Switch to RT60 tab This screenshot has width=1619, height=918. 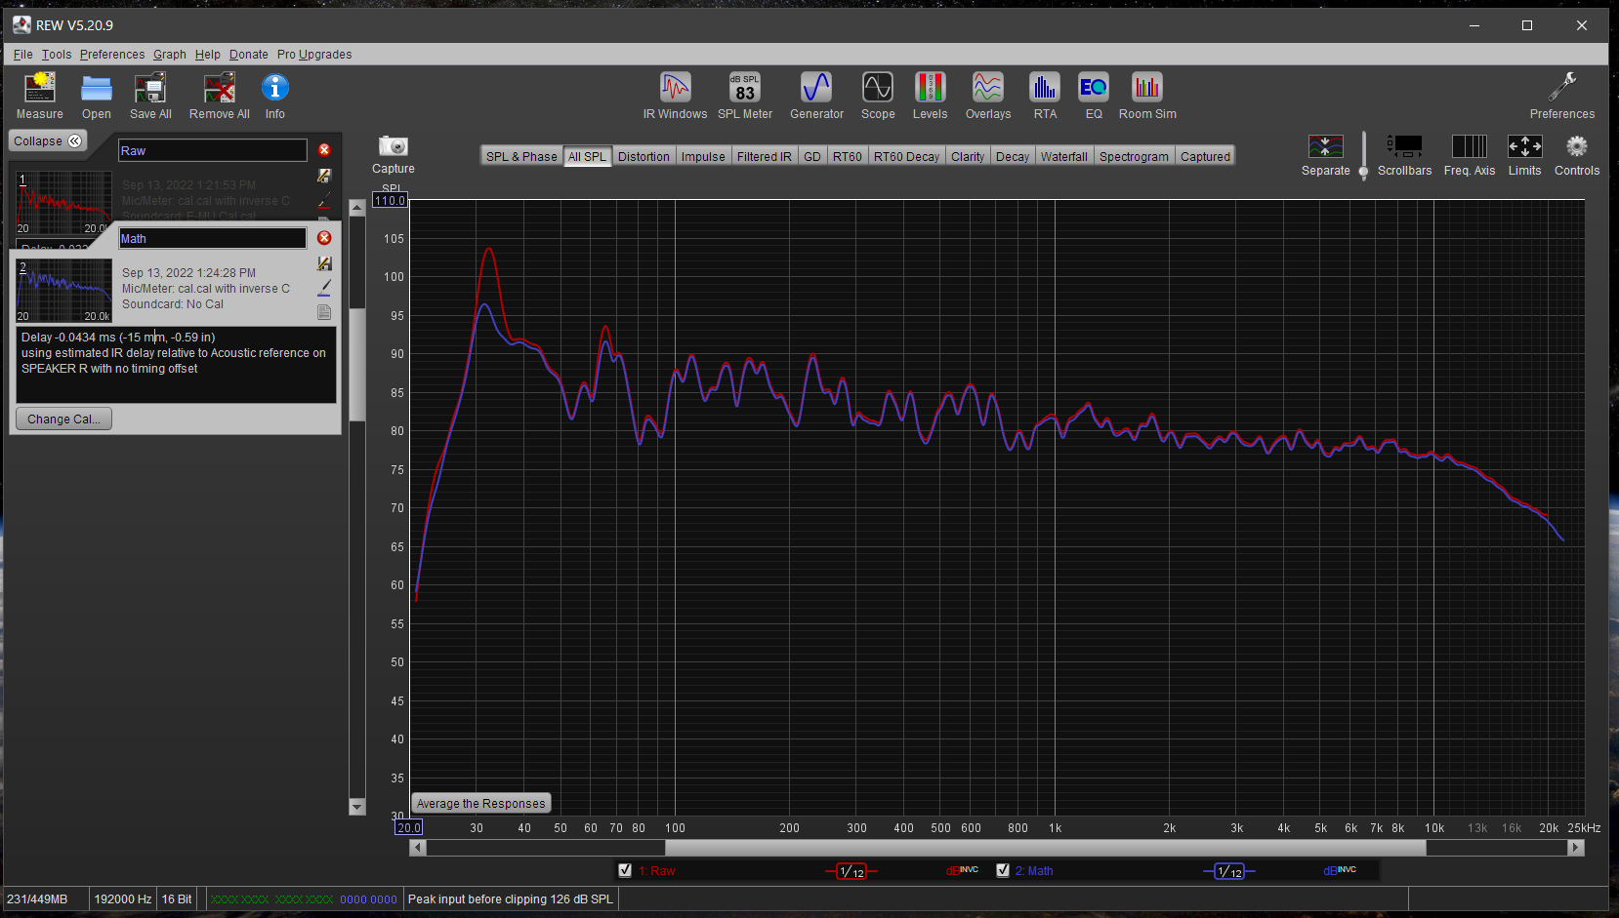(x=848, y=156)
